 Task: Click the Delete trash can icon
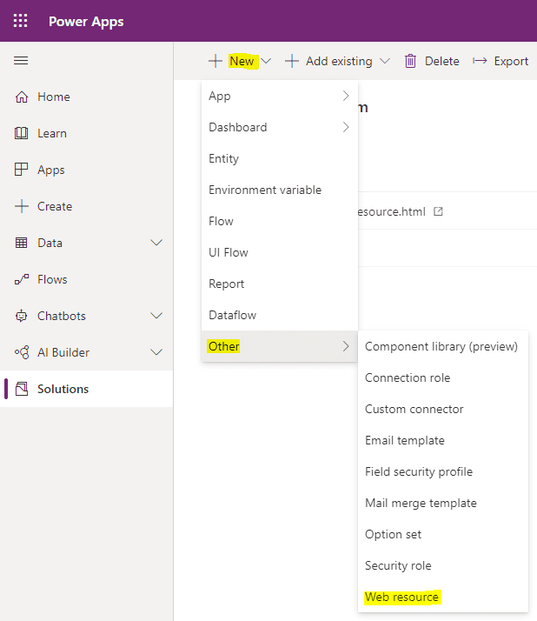410,61
